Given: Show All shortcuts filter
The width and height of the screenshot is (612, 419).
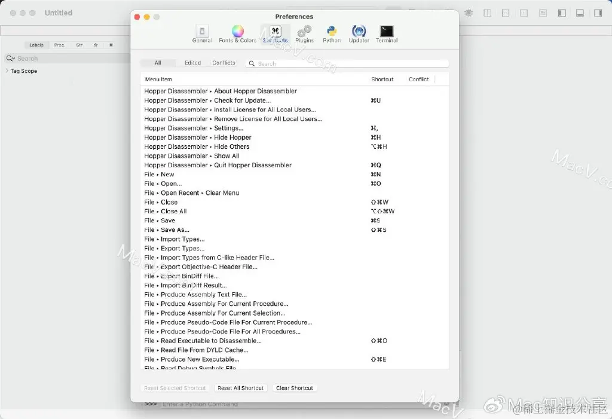Looking at the screenshot, I should click(158, 63).
